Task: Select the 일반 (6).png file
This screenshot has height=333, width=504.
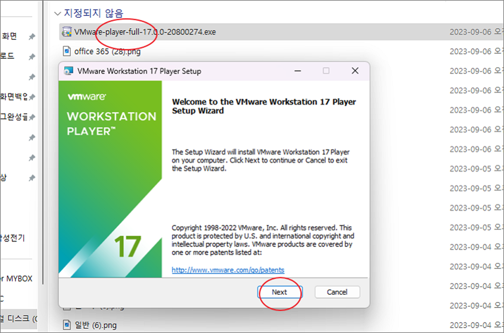Action: click(x=96, y=325)
